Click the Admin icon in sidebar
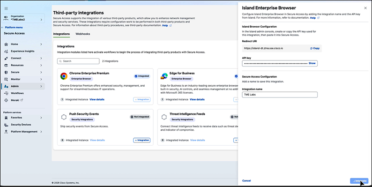 pos(6,86)
